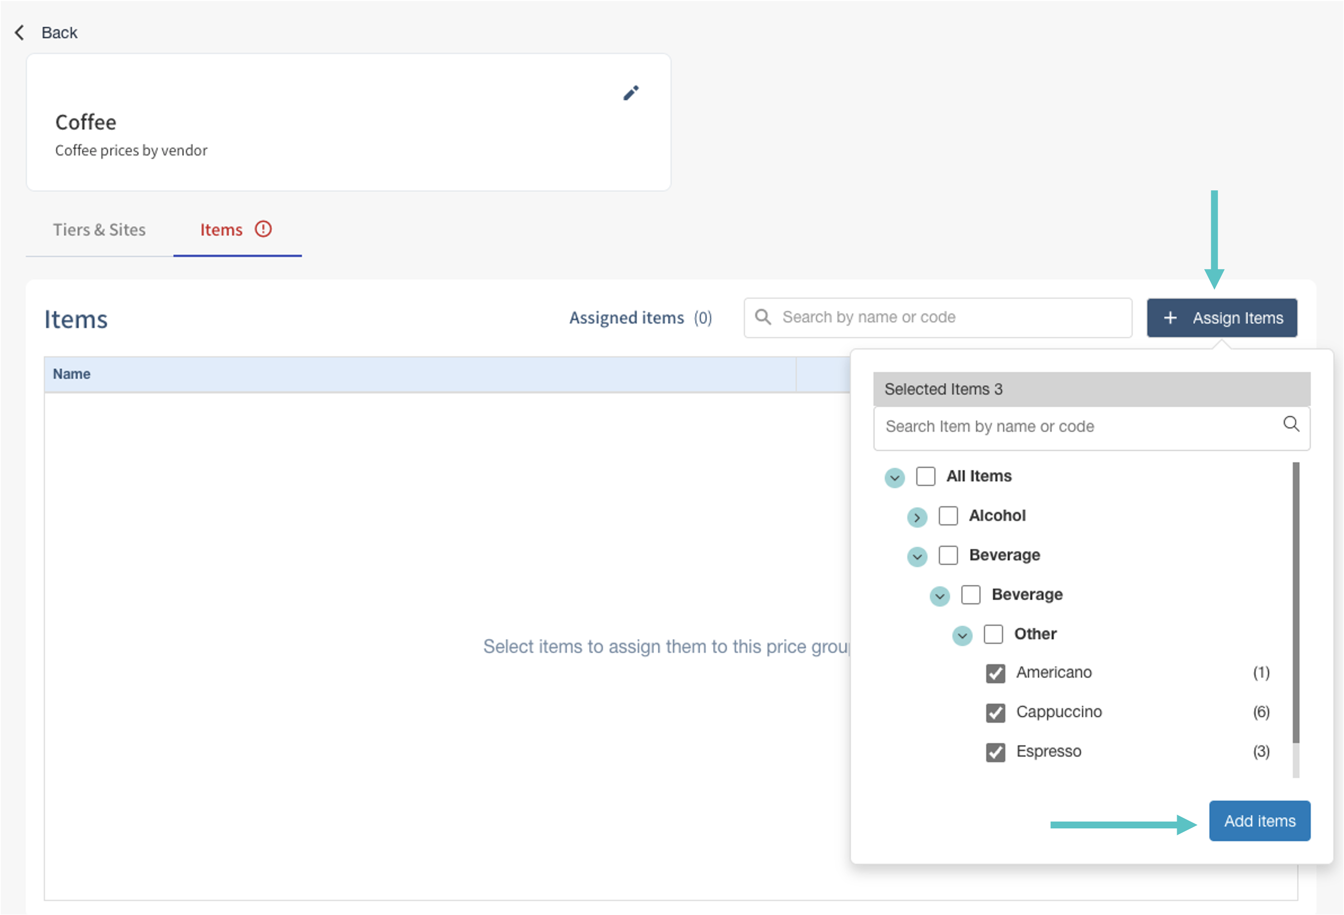This screenshot has height=915, width=1344.
Task: Collapse the top-level Beverage chevron
Action: [917, 556]
